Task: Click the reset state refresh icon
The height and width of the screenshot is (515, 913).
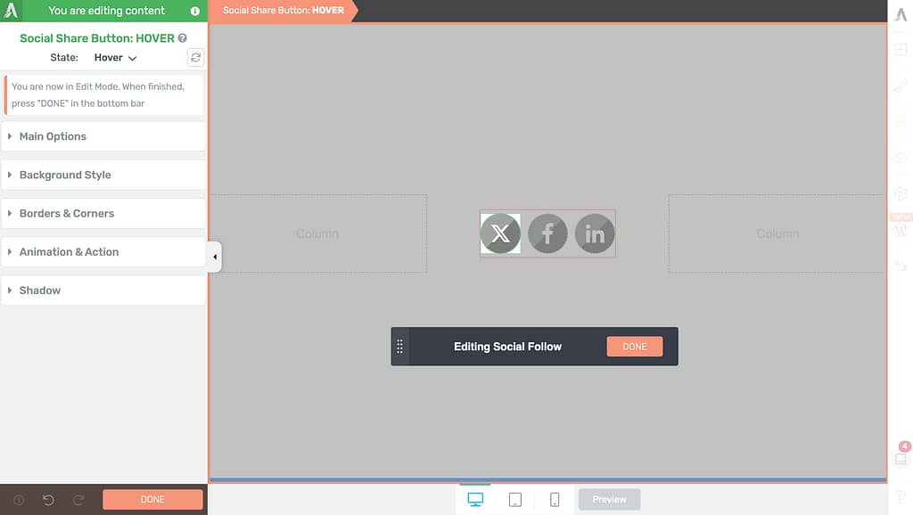Action: (x=195, y=58)
